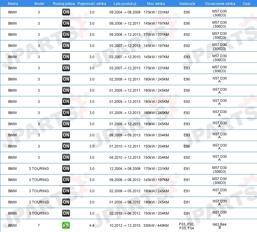
Task: Click ON fuel icon in 02.2008 -> 05.2012 row
Action: coord(66,191)
